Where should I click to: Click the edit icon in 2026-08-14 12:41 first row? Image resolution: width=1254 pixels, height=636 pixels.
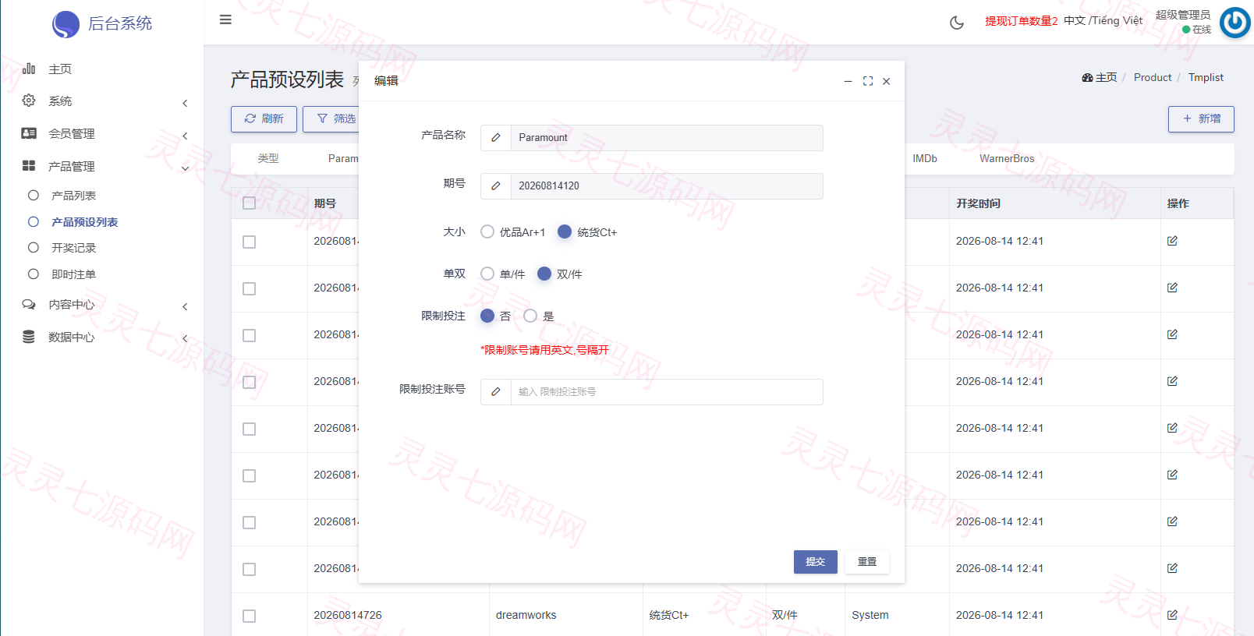[1172, 241]
